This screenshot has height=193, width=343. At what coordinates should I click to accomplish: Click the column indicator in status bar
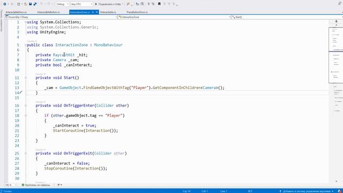click(205, 191)
